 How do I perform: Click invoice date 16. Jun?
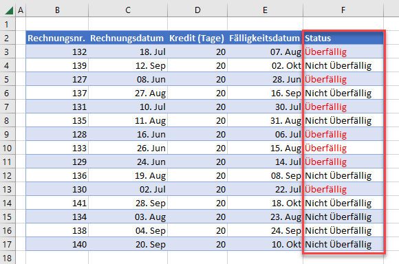[x=128, y=134]
